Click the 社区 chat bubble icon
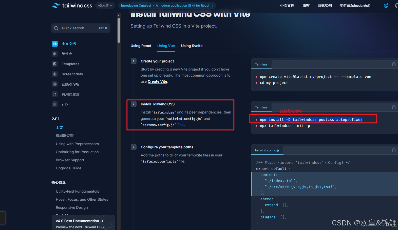Viewport: 398px width, 230px height. tap(55, 104)
